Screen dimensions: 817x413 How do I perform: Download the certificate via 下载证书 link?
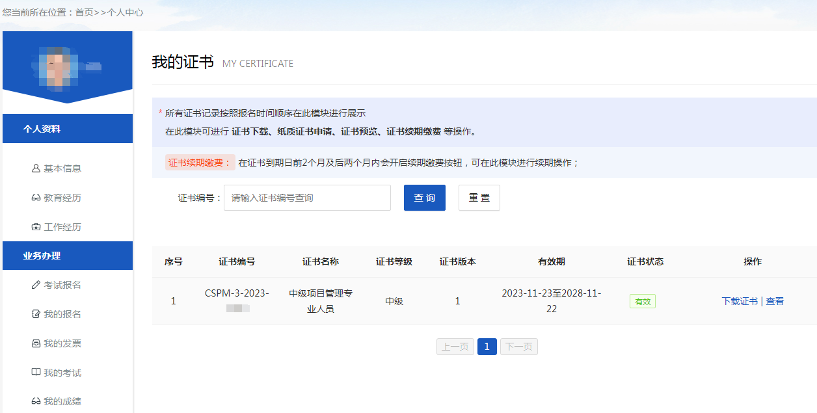point(740,301)
